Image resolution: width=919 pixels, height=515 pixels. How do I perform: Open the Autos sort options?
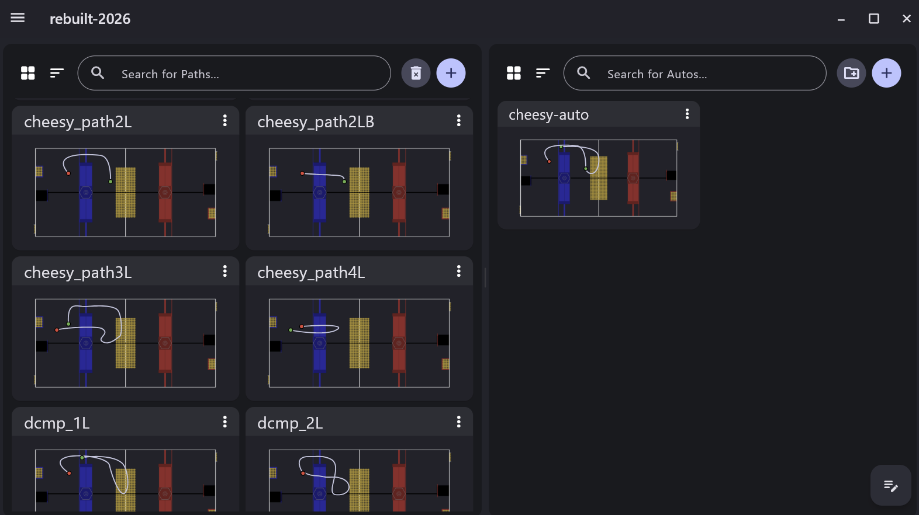[543, 73]
